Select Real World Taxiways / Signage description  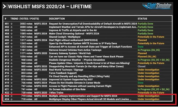point(66,70)
